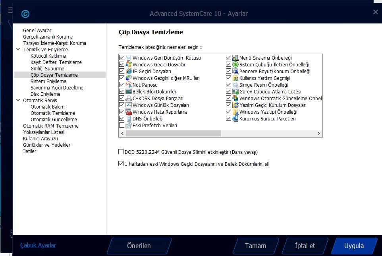Screen dimensions: 382x256
Task: Click the Advanced SystemCare logo icon
Action: click(25, 14)
